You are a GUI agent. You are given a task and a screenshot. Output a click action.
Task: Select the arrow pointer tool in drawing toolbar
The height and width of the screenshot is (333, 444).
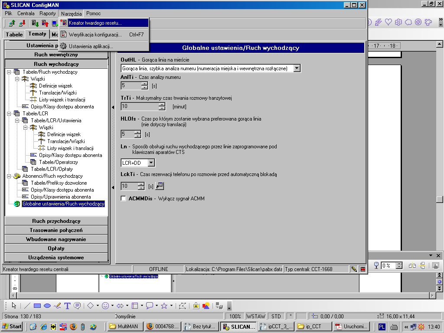pos(14,306)
